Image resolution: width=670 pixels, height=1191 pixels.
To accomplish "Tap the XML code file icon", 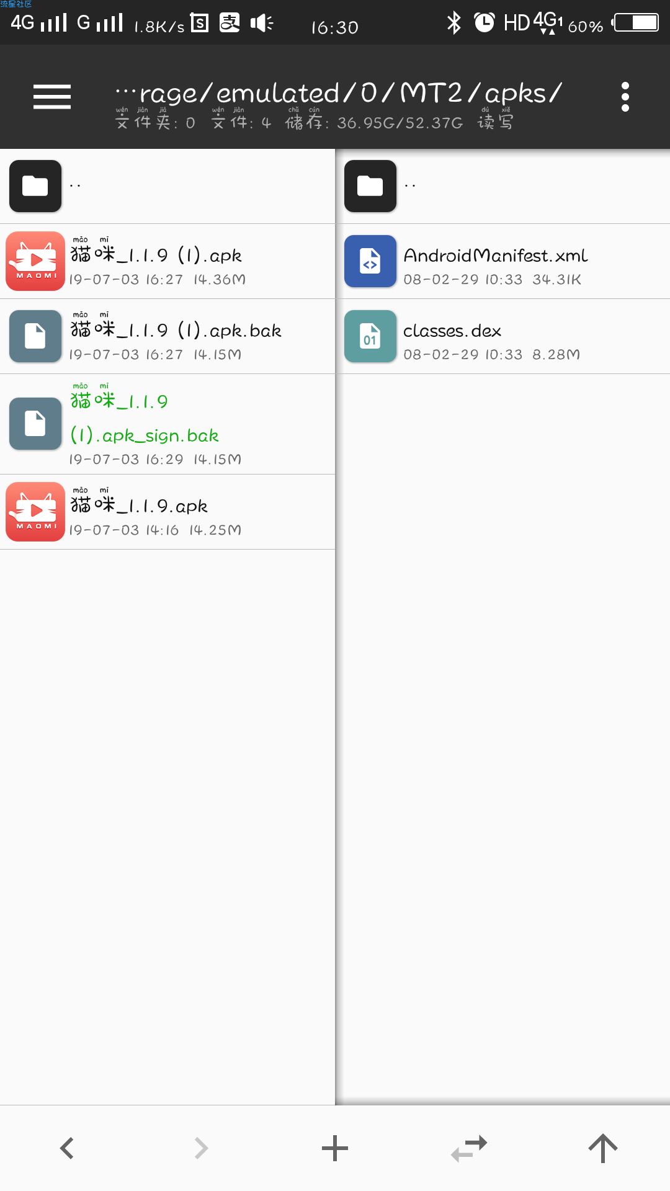I will tap(370, 261).
